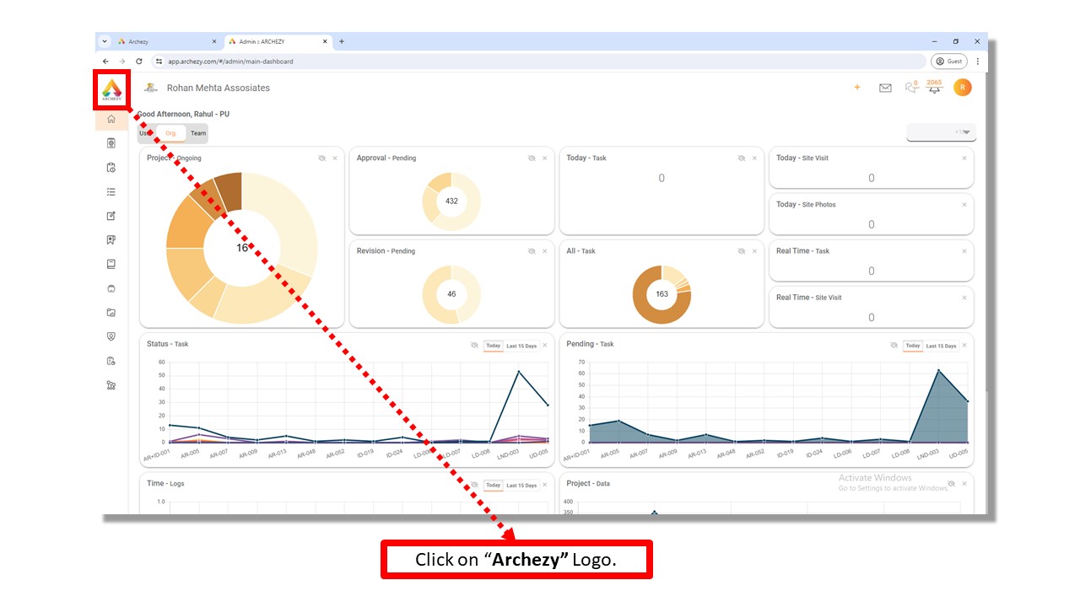Toggle visibility of Project - Data chart
1080x607 pixels.
click(x=951, y=484)
